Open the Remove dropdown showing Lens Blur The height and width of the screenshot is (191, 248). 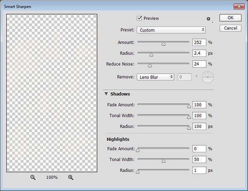[155, 77]
